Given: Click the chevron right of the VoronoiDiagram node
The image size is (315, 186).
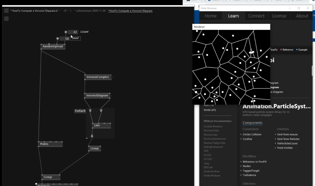Looking at the screenshot, I should click(x=111, y=95).
